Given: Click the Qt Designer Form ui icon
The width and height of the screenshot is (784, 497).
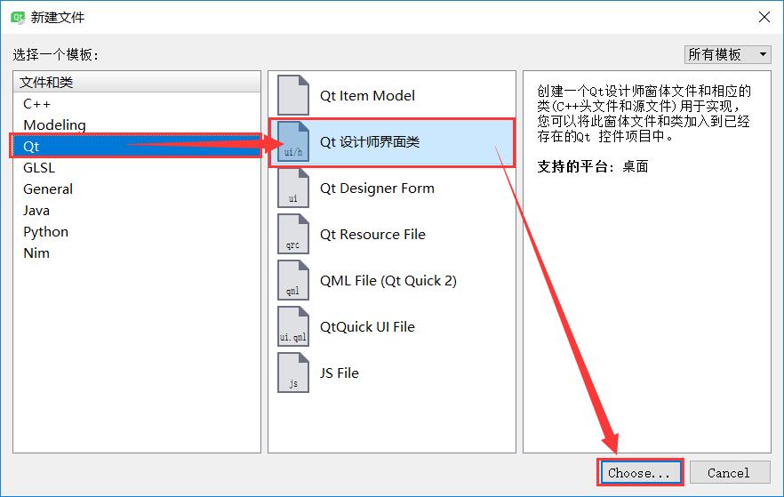Looking at the screenshot, I should click(x=293, y=188).
